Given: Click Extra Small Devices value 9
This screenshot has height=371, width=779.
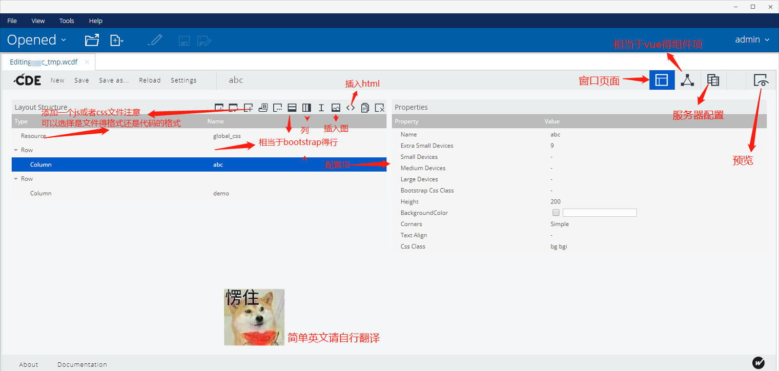Looking at the screenshot, I should click(552, 146).
